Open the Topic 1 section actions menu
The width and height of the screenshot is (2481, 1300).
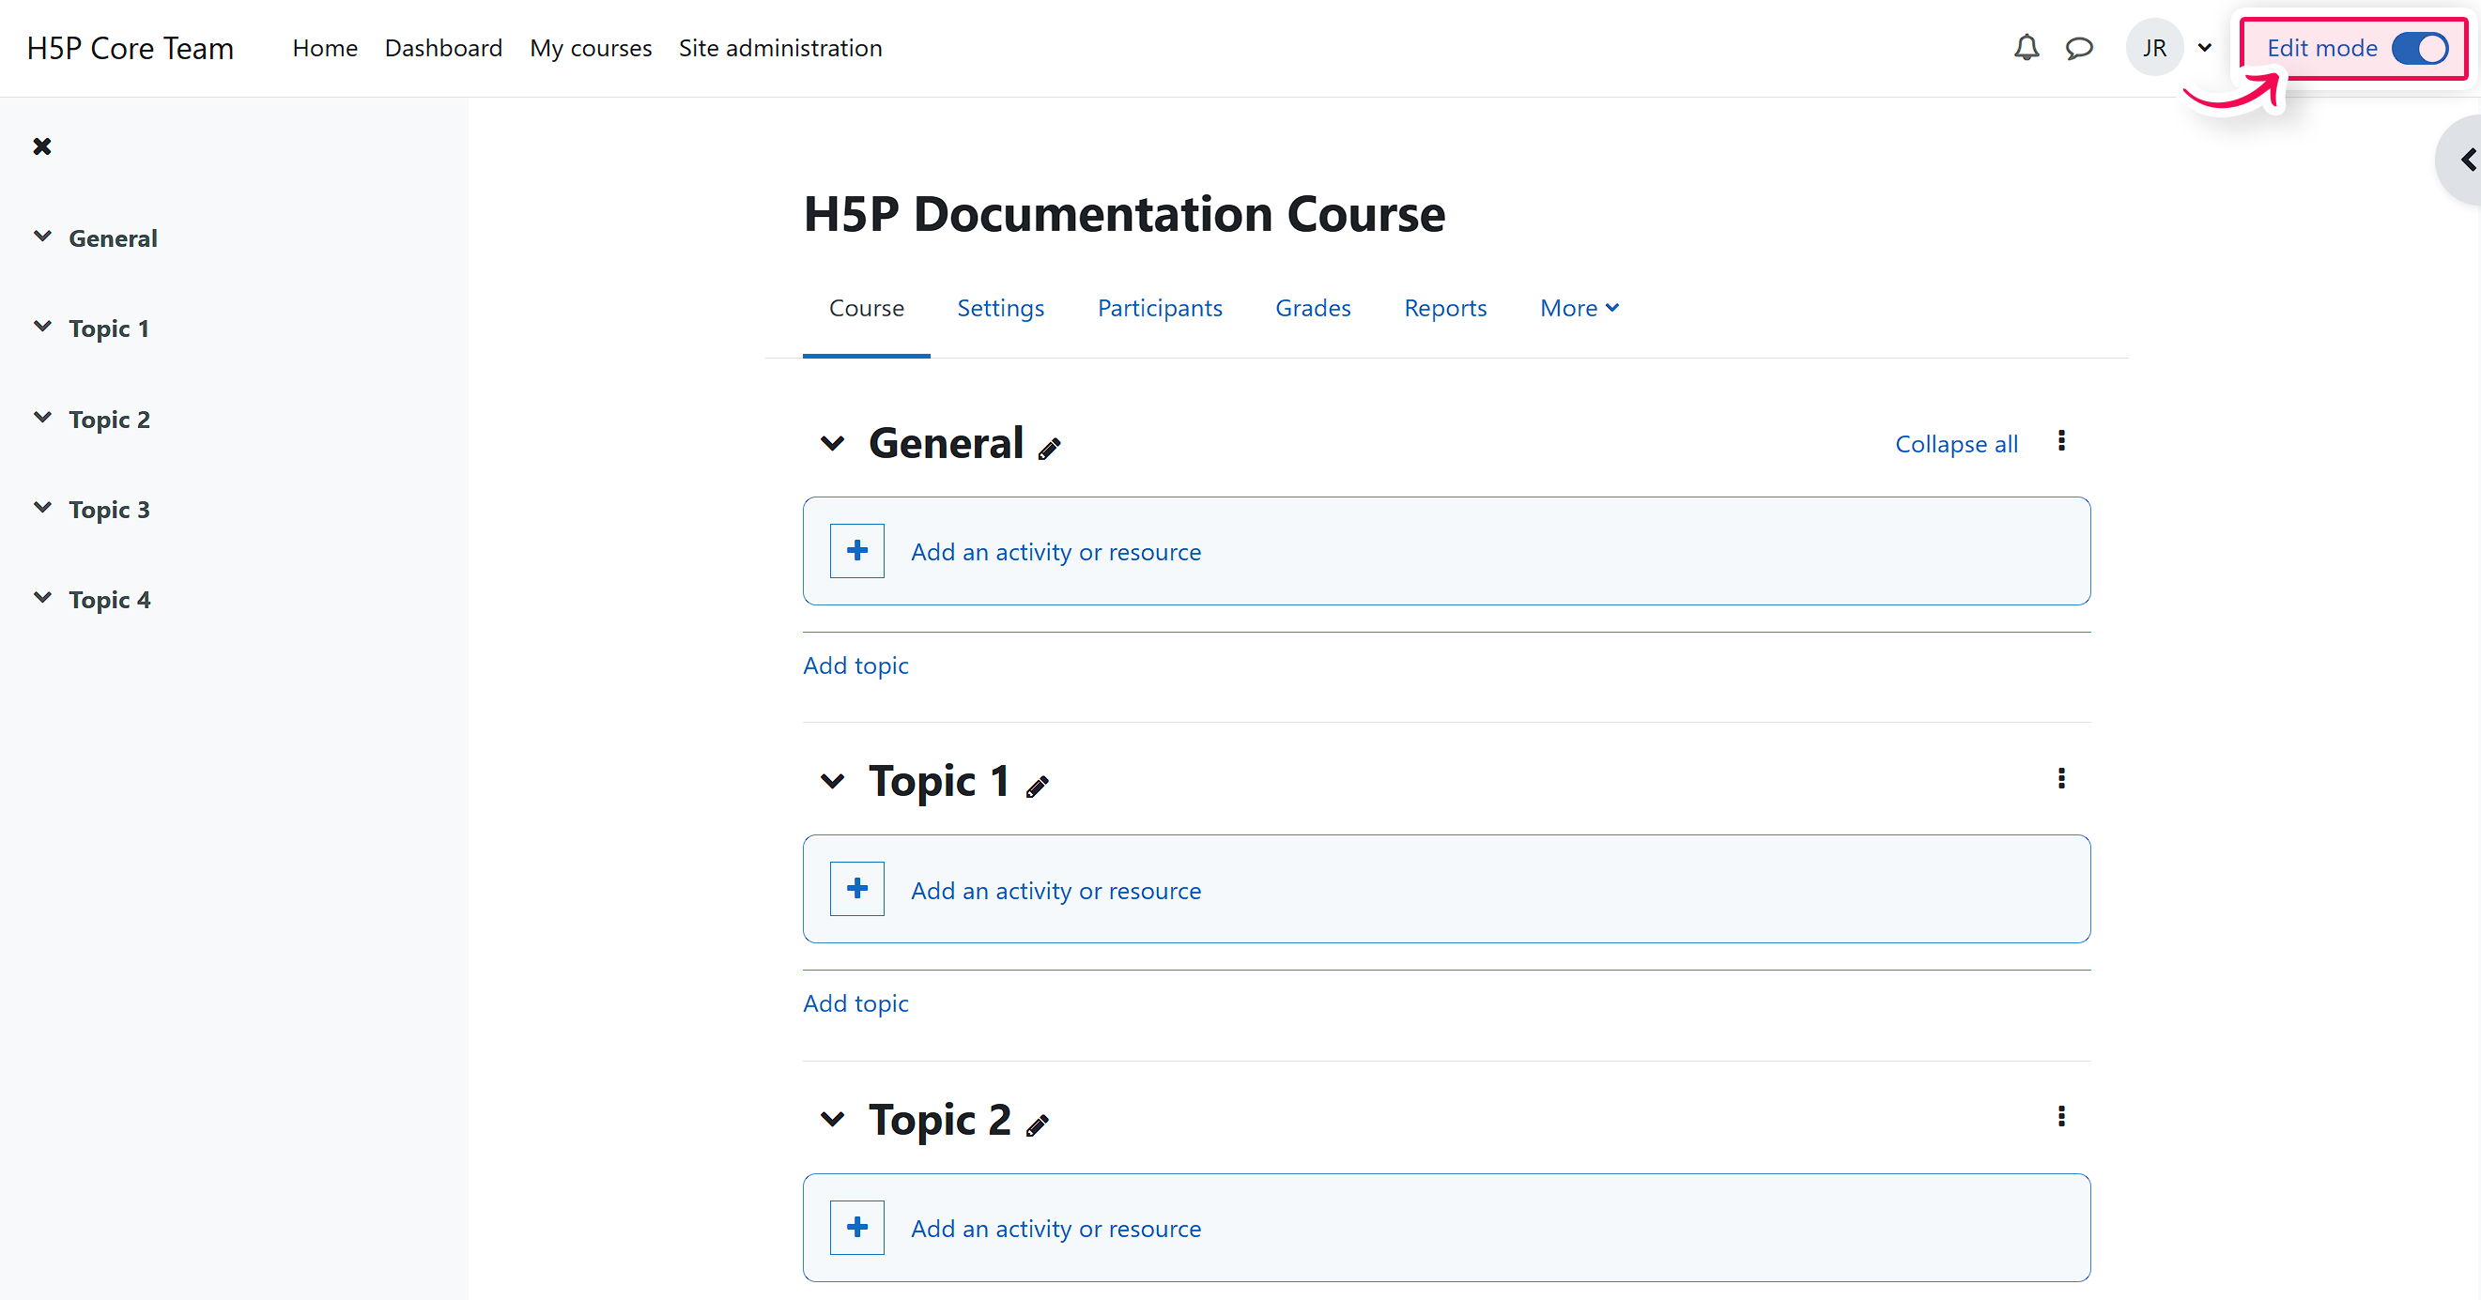(x=2061, y=778)
